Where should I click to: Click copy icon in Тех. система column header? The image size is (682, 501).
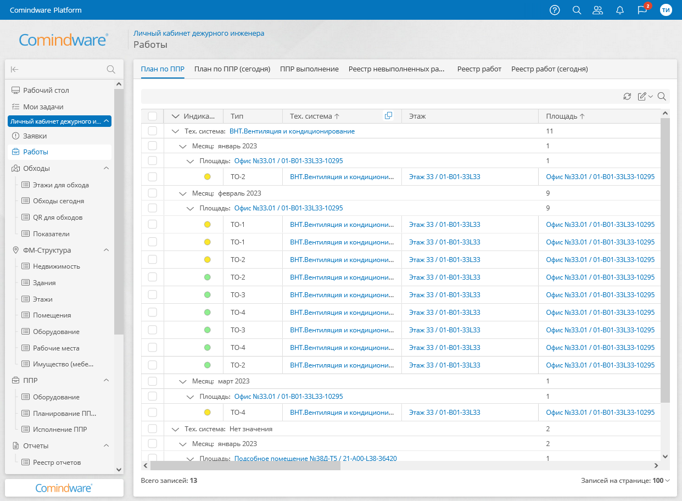pyautogui.click(x=389, y=116)
